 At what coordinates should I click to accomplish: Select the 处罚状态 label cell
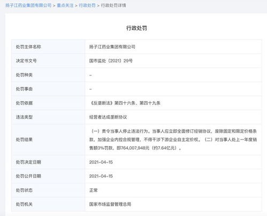point(48,190)
